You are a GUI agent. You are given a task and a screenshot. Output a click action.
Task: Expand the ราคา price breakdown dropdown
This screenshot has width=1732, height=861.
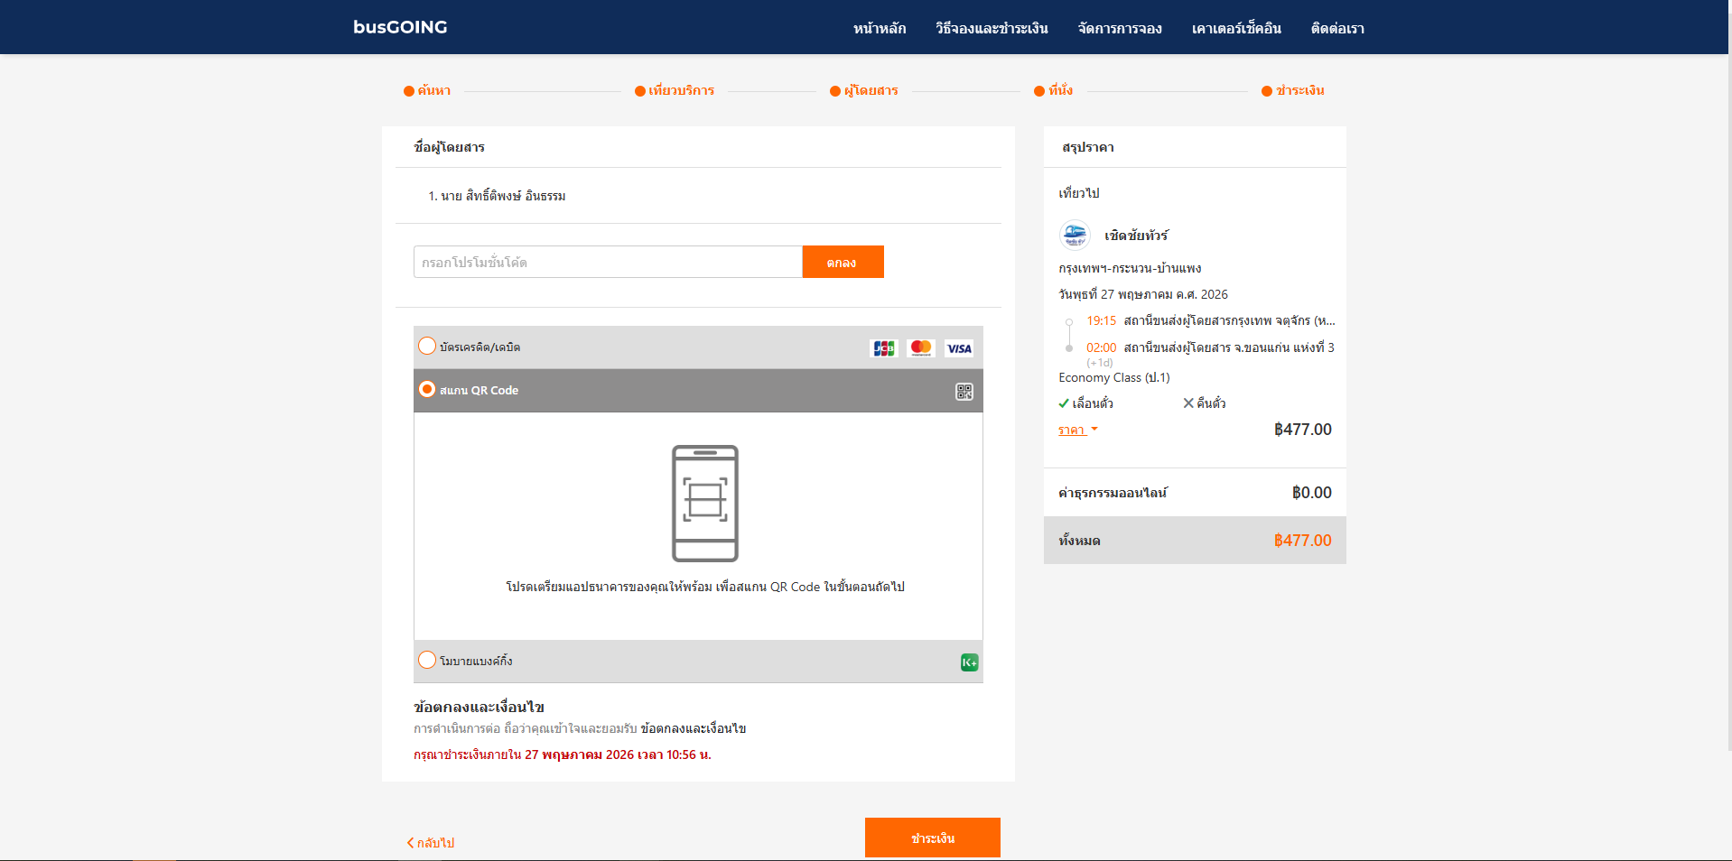coord(1077,430)
